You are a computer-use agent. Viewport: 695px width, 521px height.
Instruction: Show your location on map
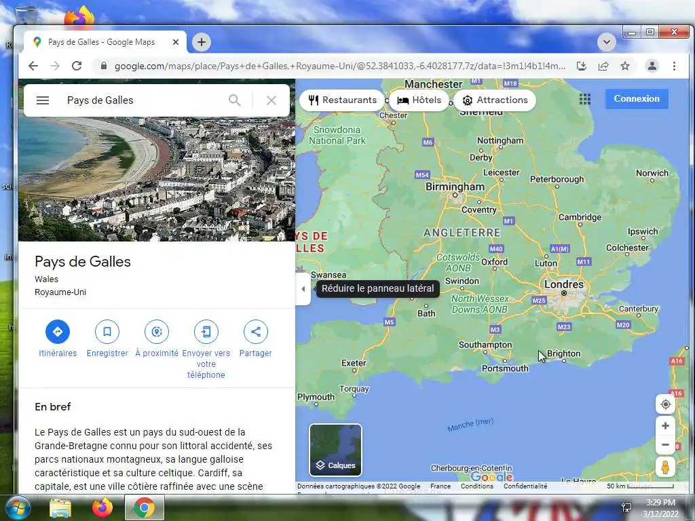coord(665,404)
